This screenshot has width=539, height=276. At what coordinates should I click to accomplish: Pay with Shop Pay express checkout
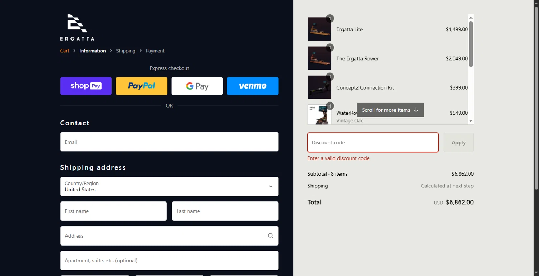(86, 86)
